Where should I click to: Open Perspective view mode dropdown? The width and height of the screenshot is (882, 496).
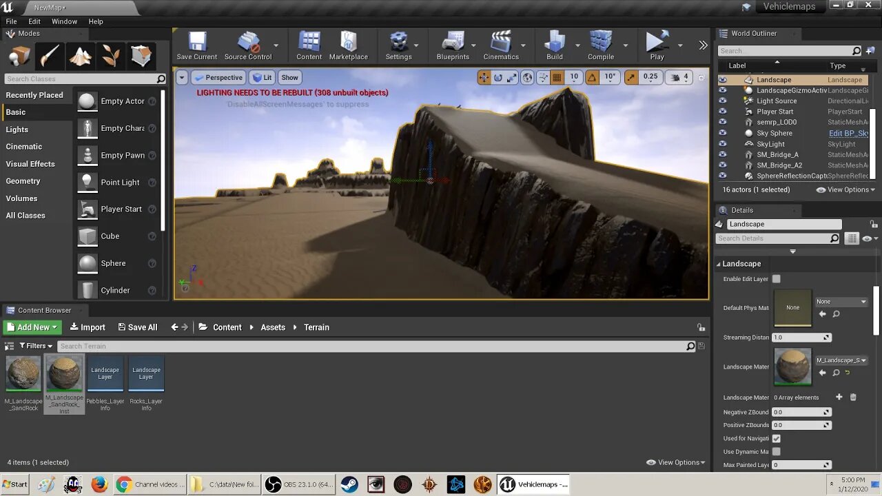click(x=218, y=77)
